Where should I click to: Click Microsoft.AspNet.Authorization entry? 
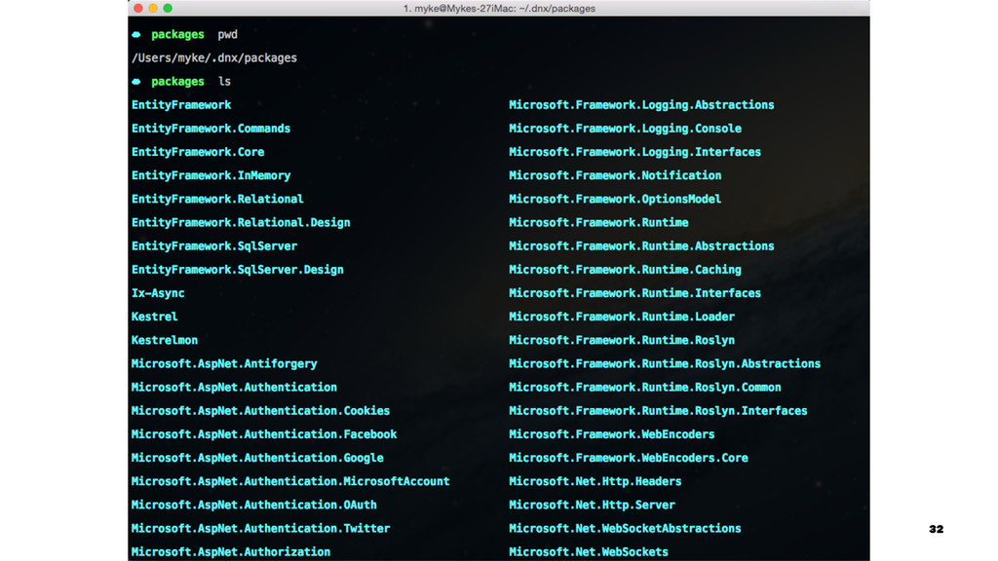[231, 552]
